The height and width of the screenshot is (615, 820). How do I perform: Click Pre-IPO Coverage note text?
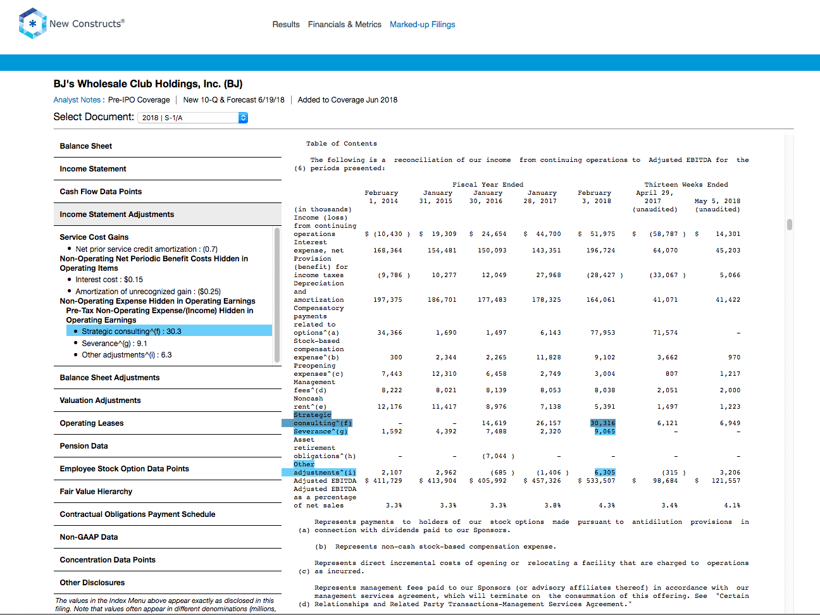point(139,100)
